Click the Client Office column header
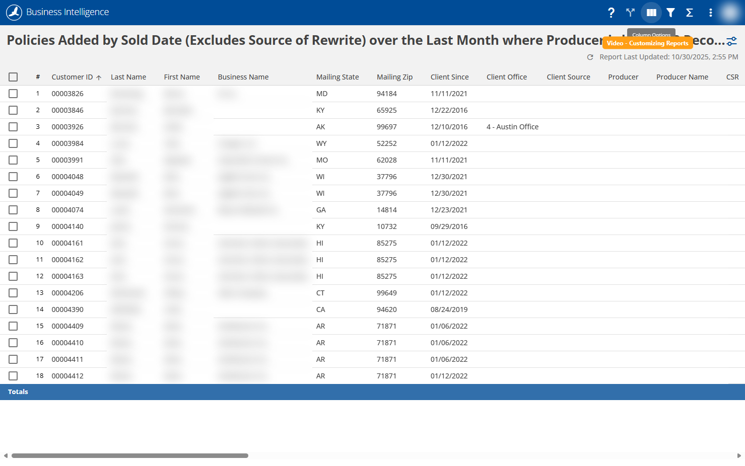This screenshot has width=745, height=466. (507, 77)
